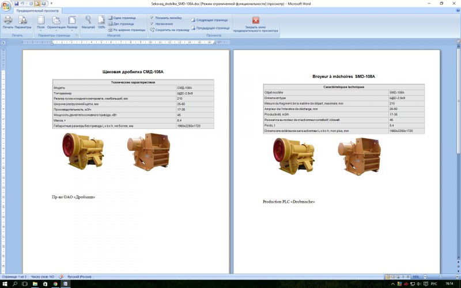Viewport: 461px width, 288px height.
Task: Open Windows taskbar search
Action: [15, 284]
